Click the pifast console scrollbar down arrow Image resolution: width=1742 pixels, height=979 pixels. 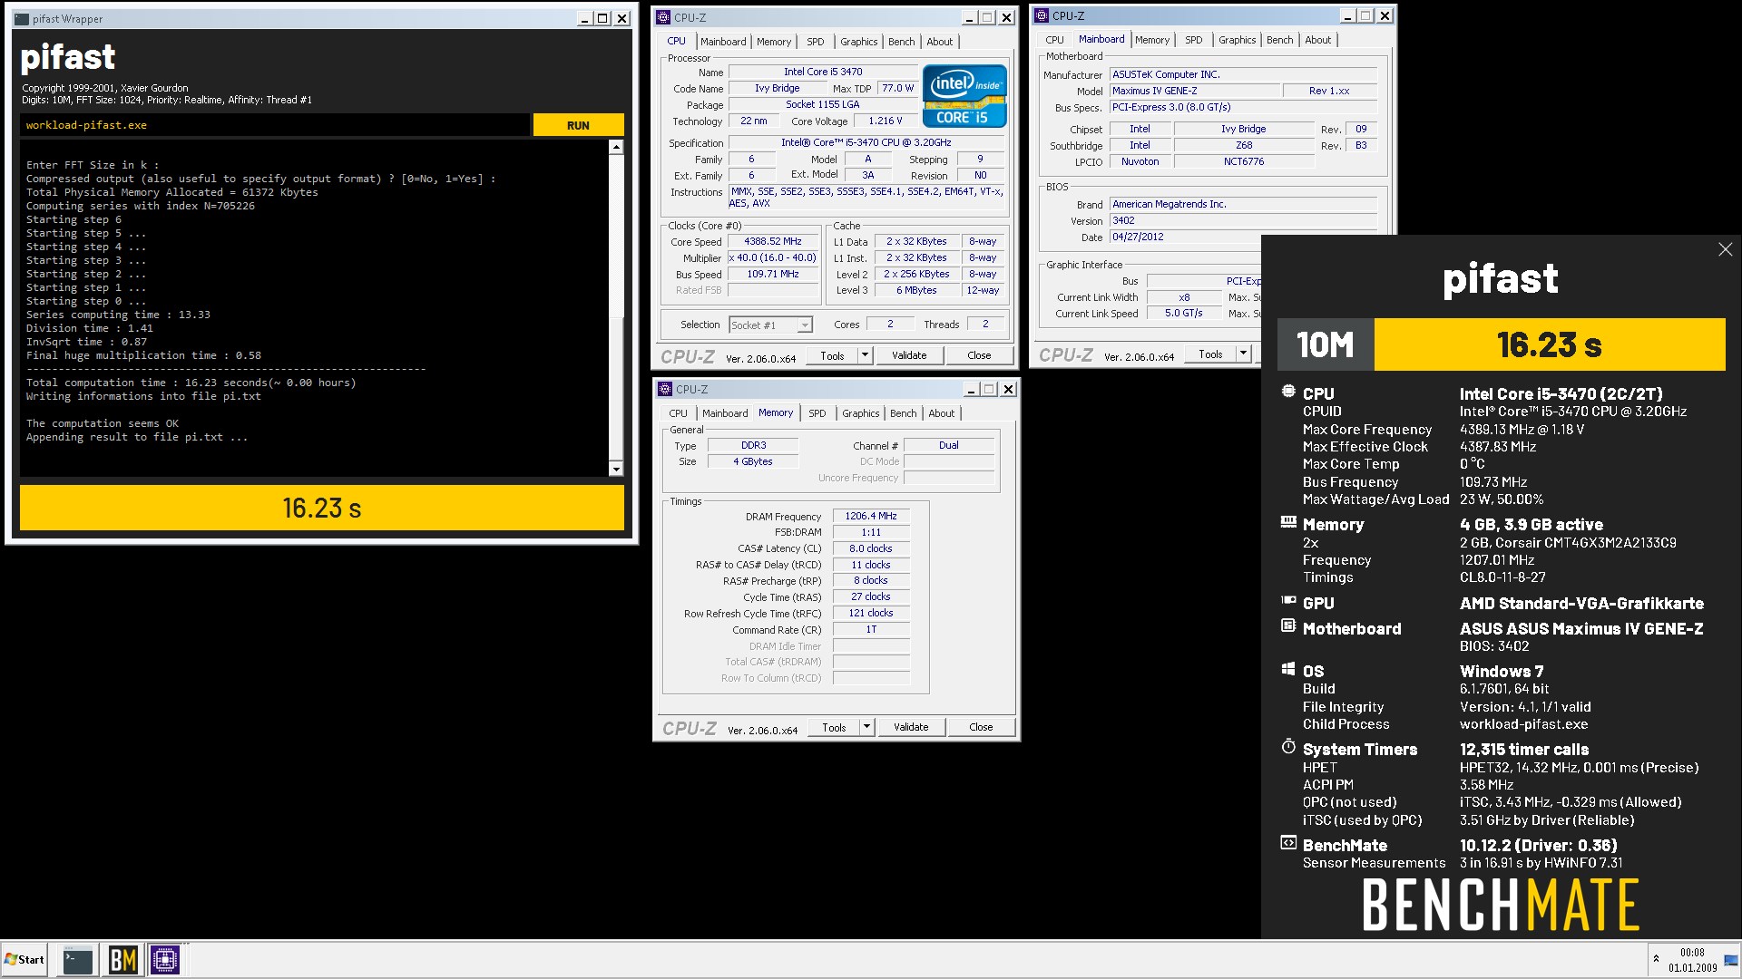[616, 469]
